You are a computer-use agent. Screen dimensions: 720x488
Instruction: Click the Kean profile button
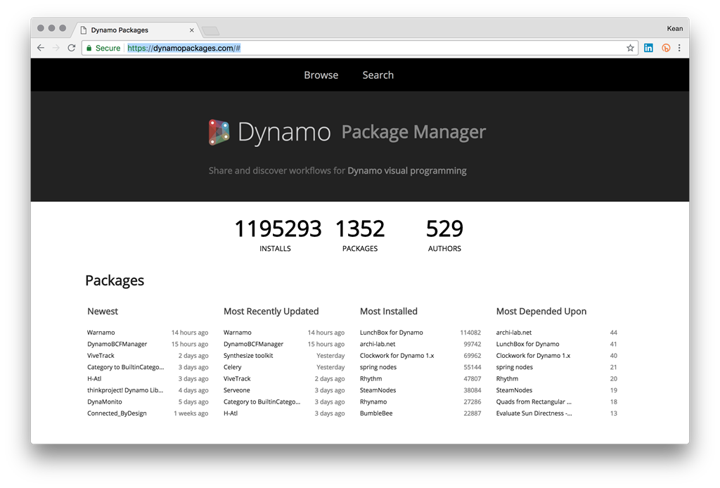click(674, 28)
